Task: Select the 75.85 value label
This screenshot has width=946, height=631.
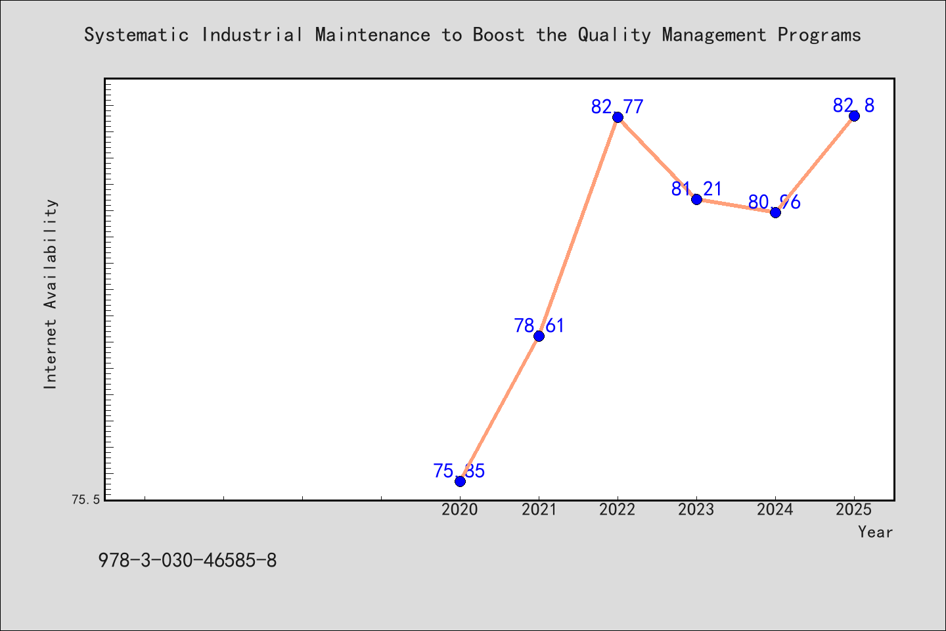Action: click(459, 471)
